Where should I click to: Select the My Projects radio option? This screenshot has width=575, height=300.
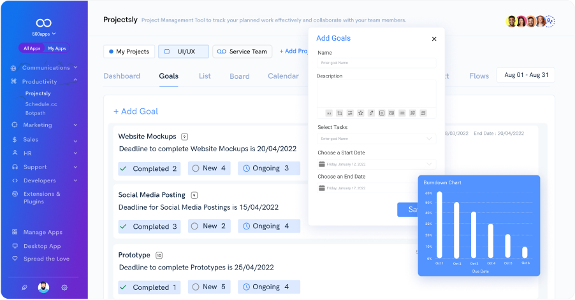pyautogui.click(x=129, y=51)
